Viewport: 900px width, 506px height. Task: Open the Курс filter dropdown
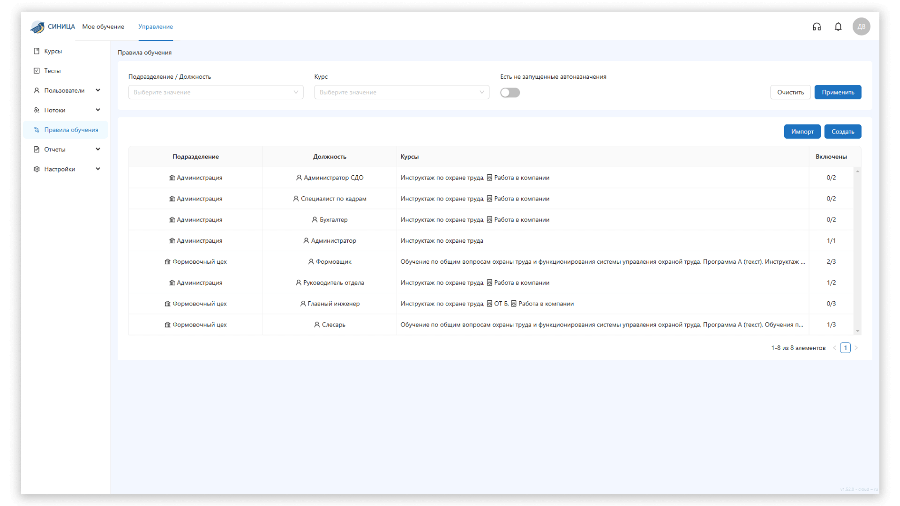[x=401, y=92]
